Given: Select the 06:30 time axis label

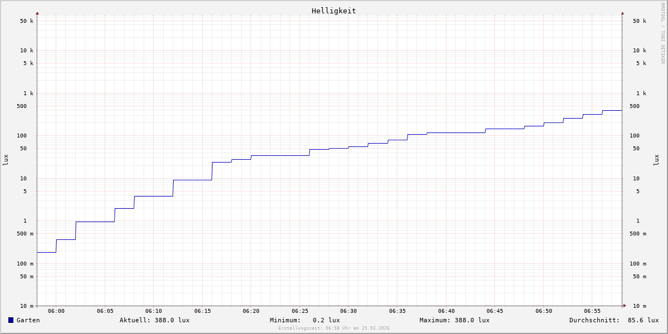Looking at the screenshot, I should tap(348, 311).
